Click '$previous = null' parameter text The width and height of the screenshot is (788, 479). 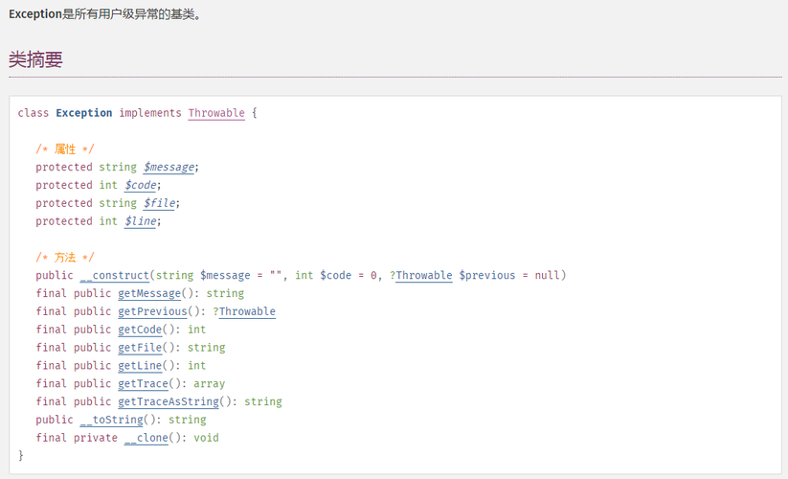click(509, 276)
